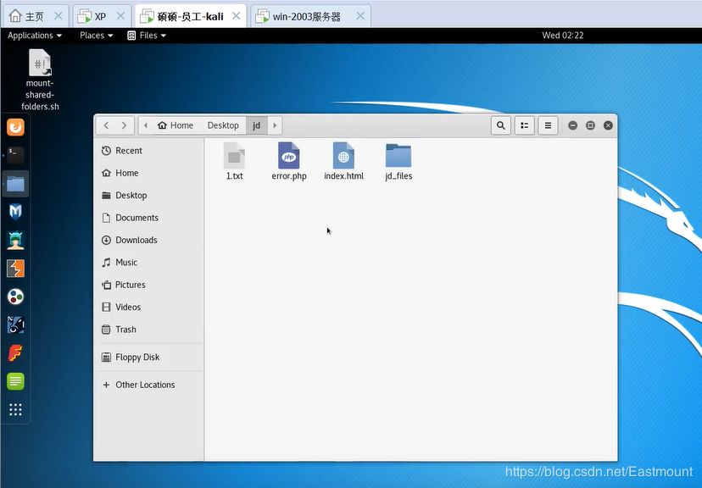Open Music in sidebar
This screenshot has height=488, width=702.
pyautogui.click(x=148, y=263)
